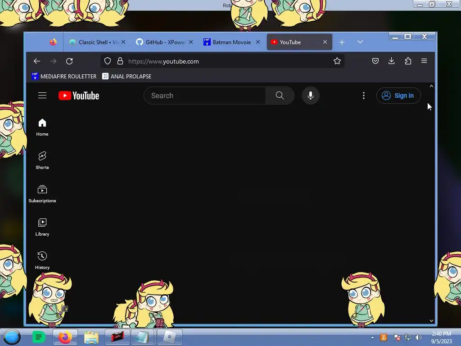The image size is (461, 346).
Task: Open the taskbar clock showing 2:40 PM
Action: [x=441, y=337]
